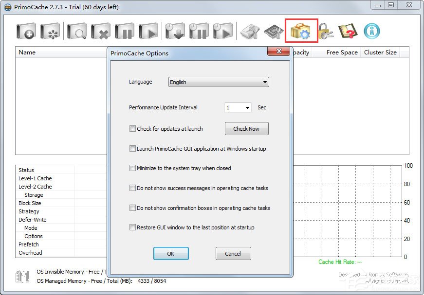Click the Cancel button in Options dialog

[233, 254]
